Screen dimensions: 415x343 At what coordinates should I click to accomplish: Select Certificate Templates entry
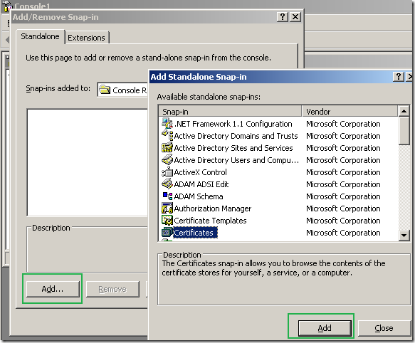coord(210,221)
